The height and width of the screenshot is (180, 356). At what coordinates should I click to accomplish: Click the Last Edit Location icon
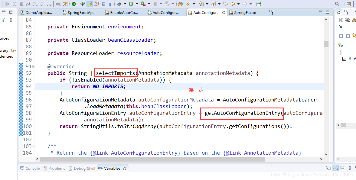[225, 4]
